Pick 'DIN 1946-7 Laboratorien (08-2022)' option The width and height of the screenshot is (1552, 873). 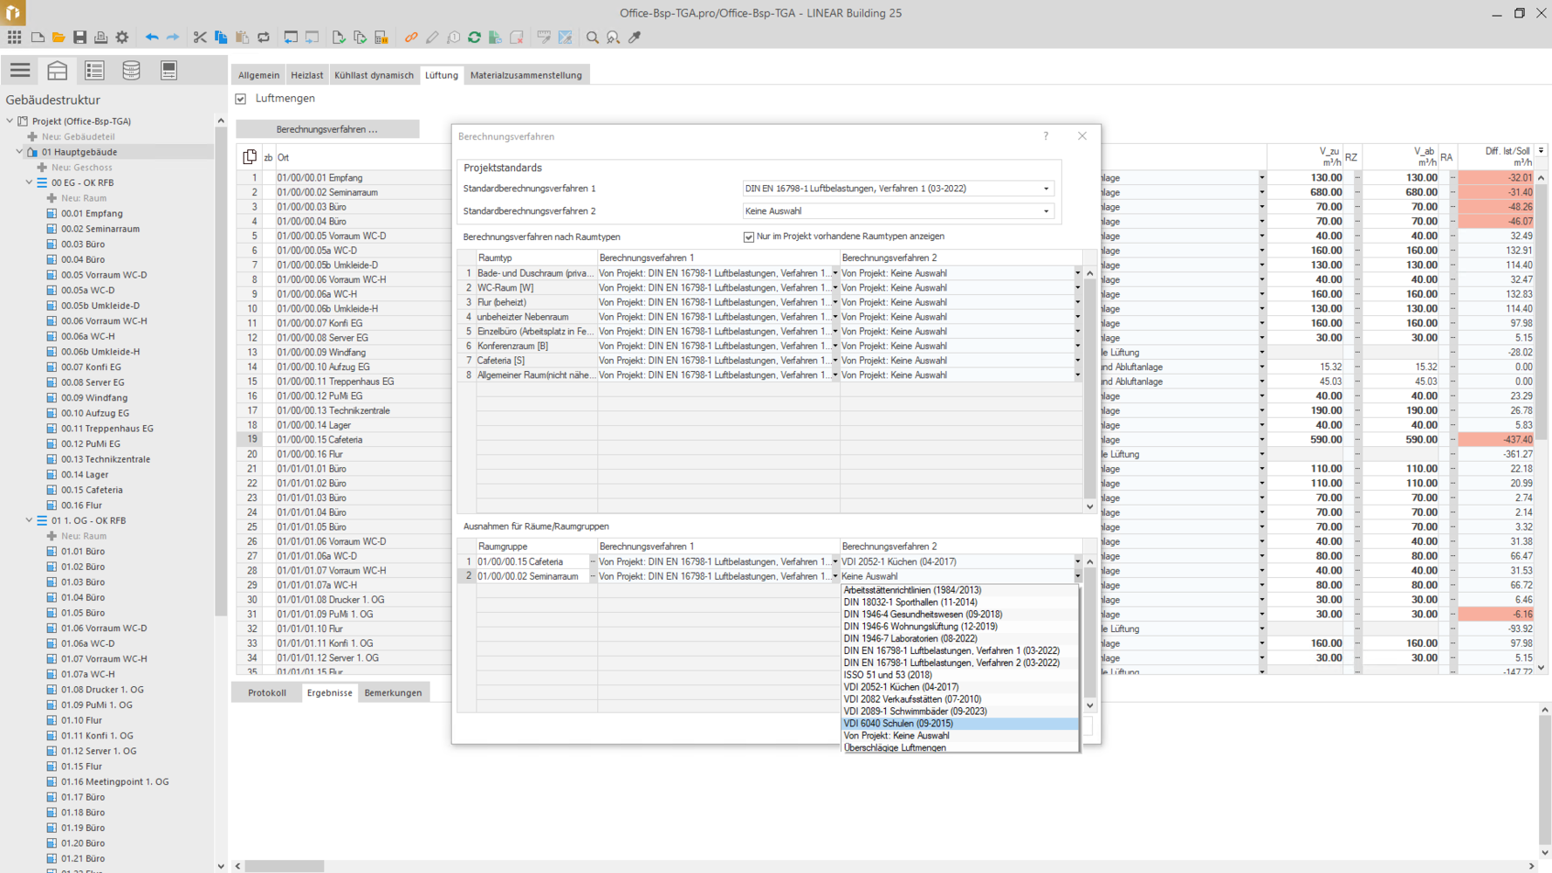pyautogui.click(x=959, y=639)
